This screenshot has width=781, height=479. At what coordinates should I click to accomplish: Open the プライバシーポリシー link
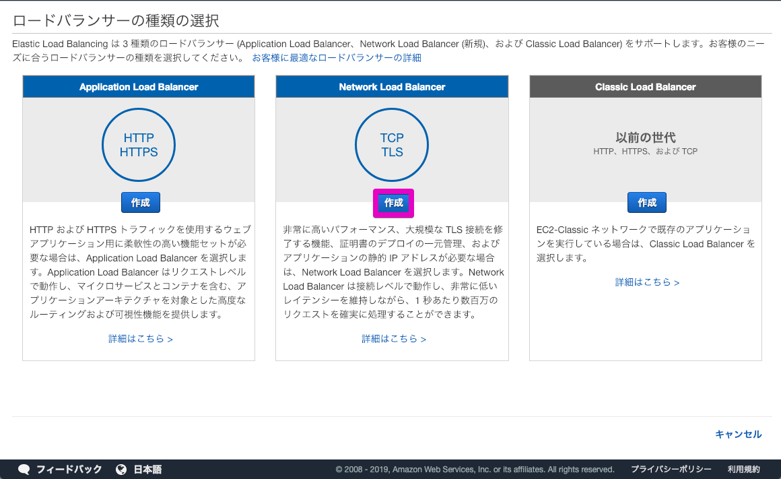click(671, 469)
